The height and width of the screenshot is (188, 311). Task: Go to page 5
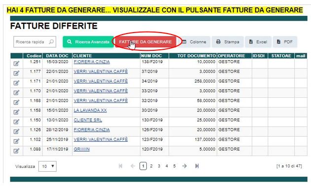[x=174, y=166]
